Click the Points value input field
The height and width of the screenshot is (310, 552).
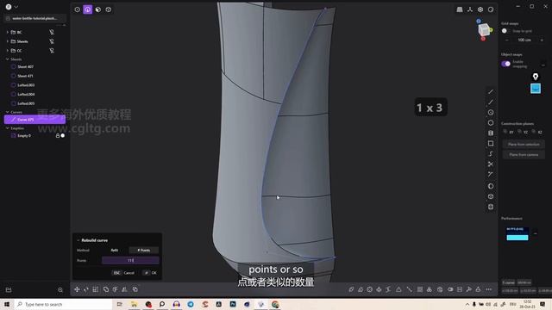coord(130,260)
